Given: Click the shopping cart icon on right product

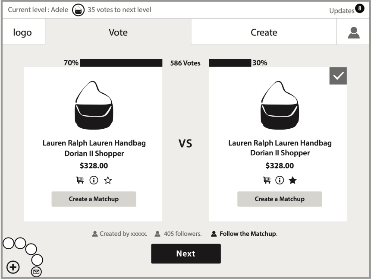Looking at the screenshot, I should coord(266,181).
